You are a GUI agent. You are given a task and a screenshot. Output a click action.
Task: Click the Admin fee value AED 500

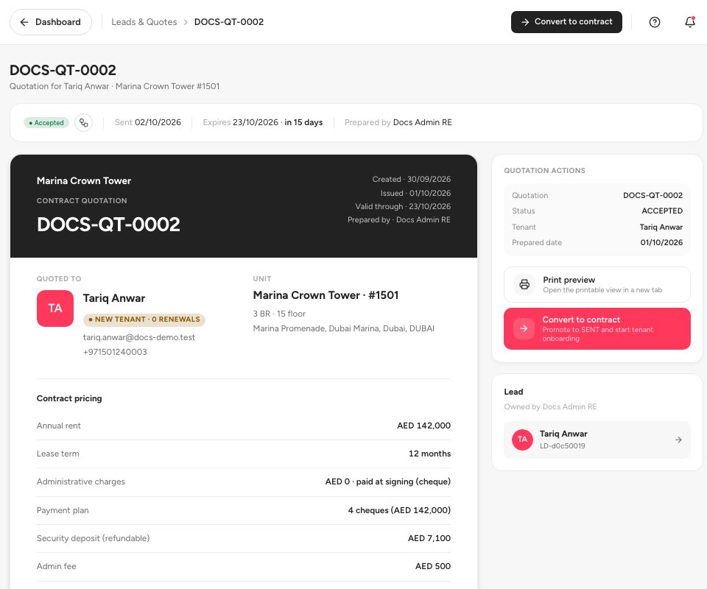point(432,566)
